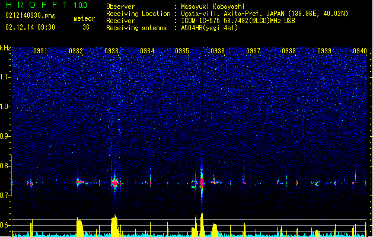Image resolution: width=373 pixels, height=237 pixels.
Task: Click the Receiving Location label
Action: [x=138, y=14]
